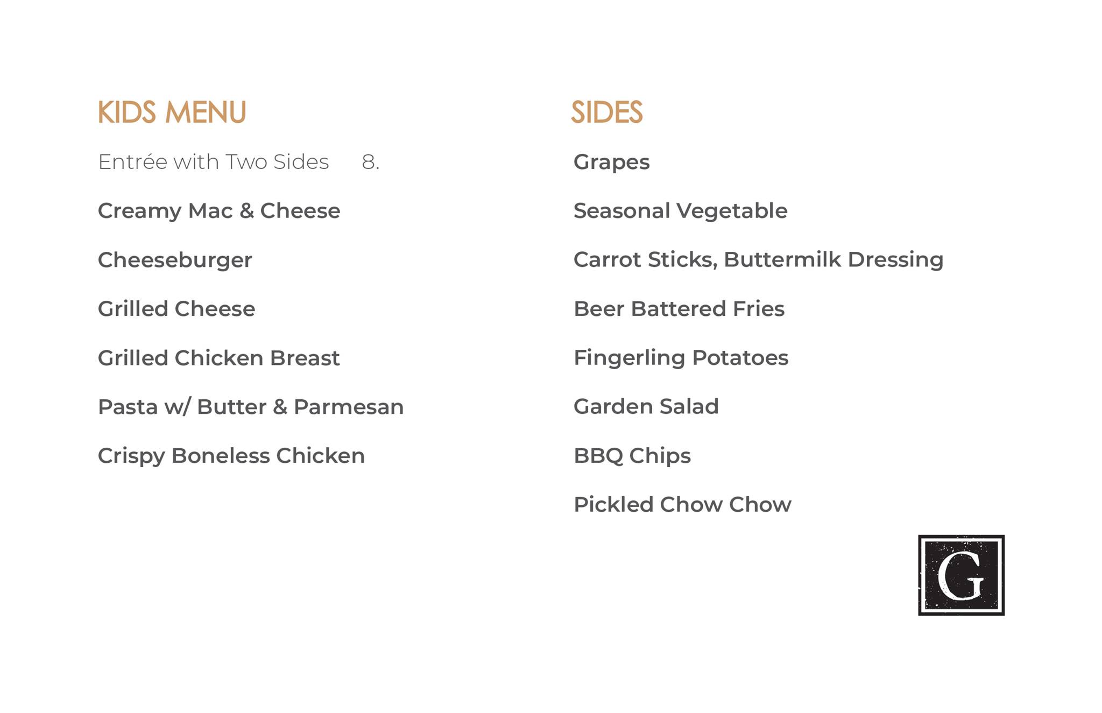
Task: Choose Creamy Mac & Cheese entrée
Action: click(218, 211)
